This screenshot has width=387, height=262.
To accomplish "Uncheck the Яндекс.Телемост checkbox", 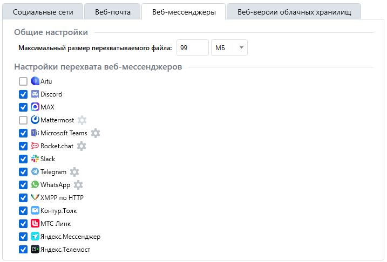I will click(23, 250).
